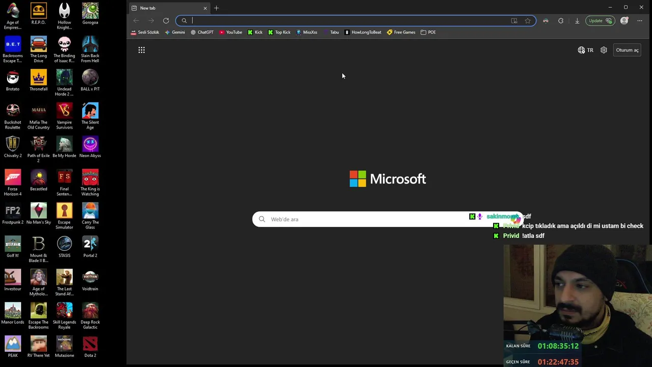Select Manor Lords desktop icon
The height and width of the screenshot is (367, 652).
pos(13,314)
